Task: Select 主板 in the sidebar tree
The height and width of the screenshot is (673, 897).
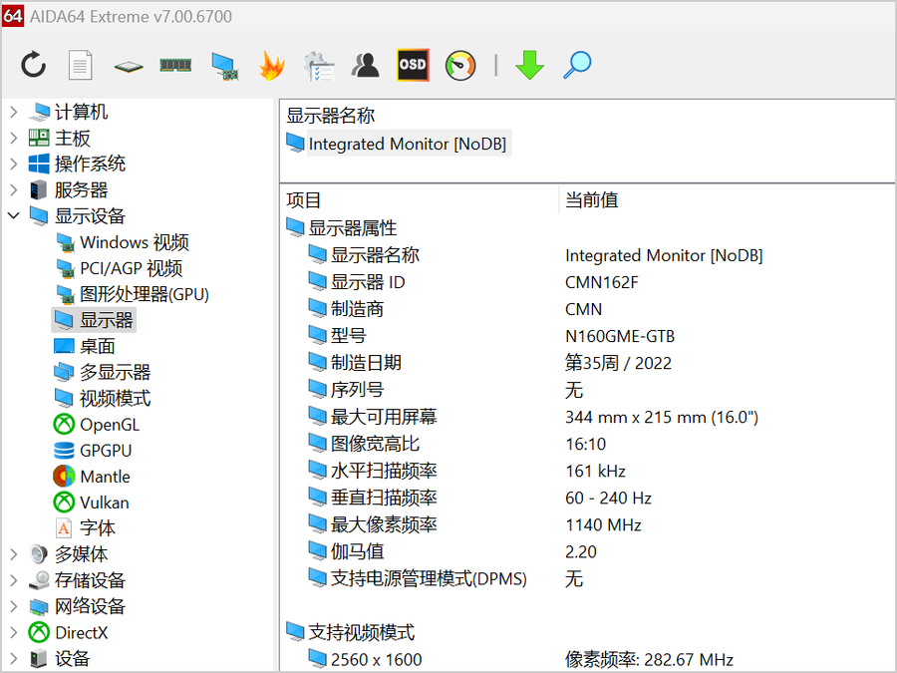Action: [72, 138]
